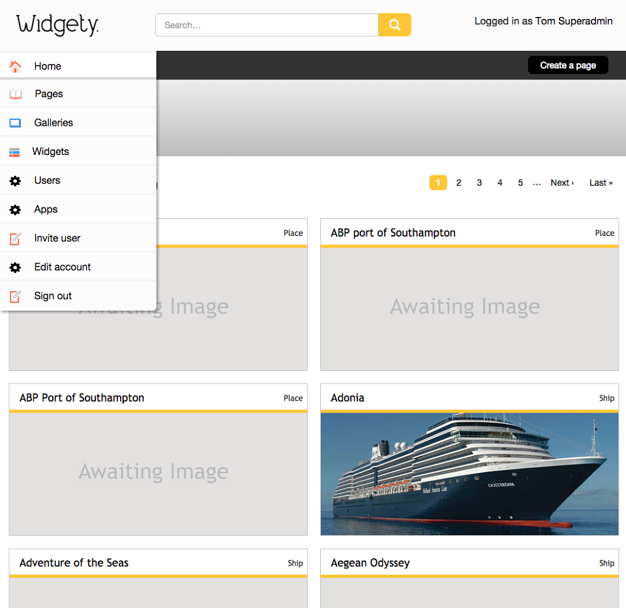Click the Next pagination link

tap(561, 182)
